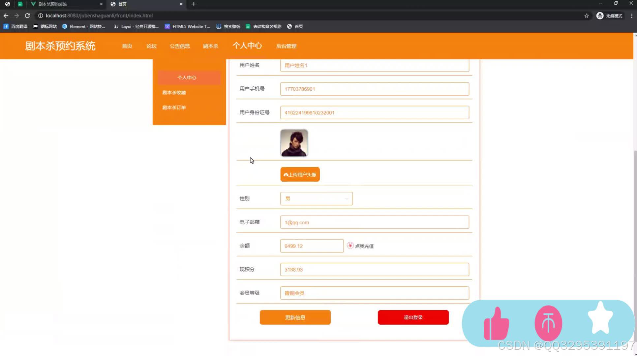Expand 个人中心 navigation menu

coord(247,46)
